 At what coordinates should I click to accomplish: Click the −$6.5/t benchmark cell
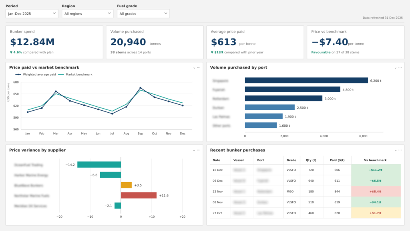click(x=375, y=181)
